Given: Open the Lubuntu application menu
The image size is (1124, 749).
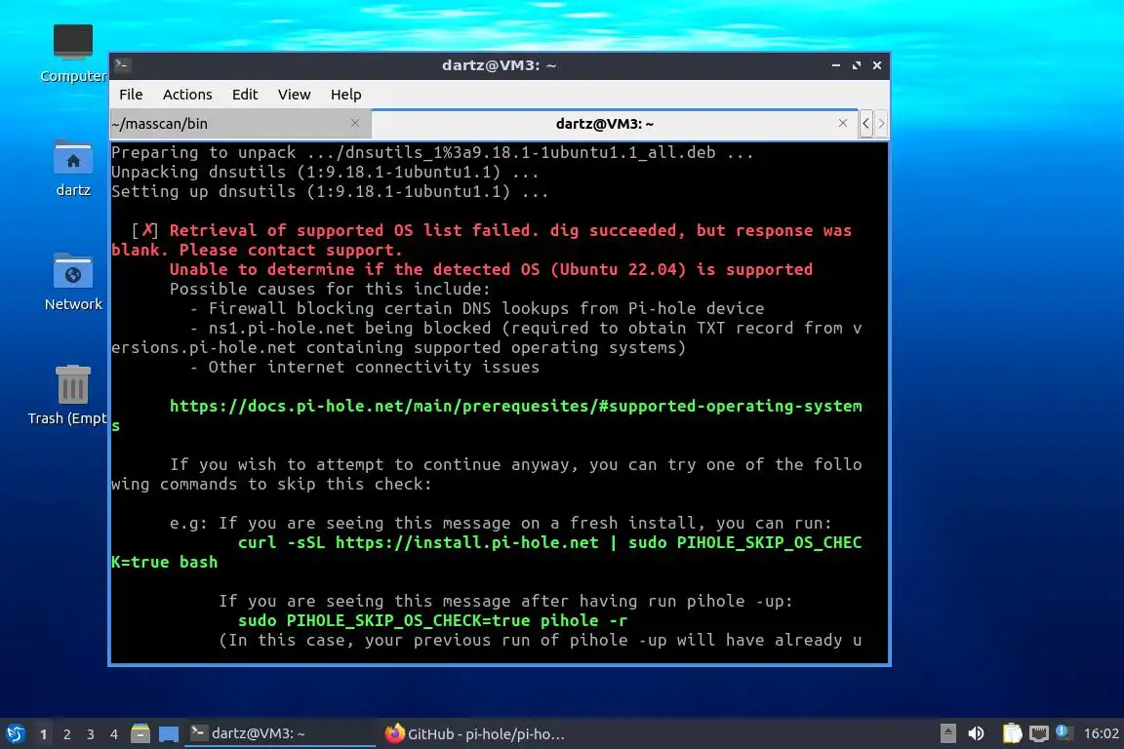Looking at the screenshot, I should point(15,734).
